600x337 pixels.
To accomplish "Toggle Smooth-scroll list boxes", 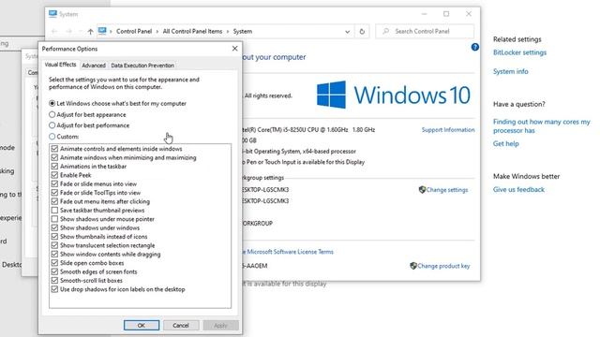I will coord(54,281).
